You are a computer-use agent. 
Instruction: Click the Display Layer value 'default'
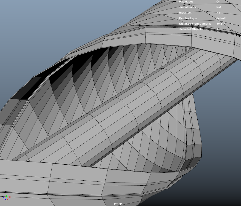point(221,18)
